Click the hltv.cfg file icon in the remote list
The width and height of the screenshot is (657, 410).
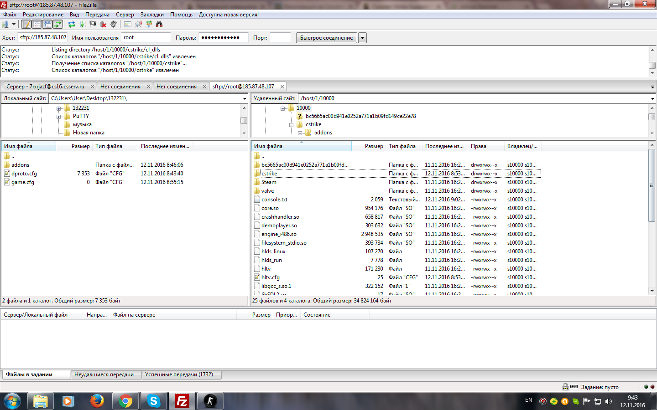(257, 277)
